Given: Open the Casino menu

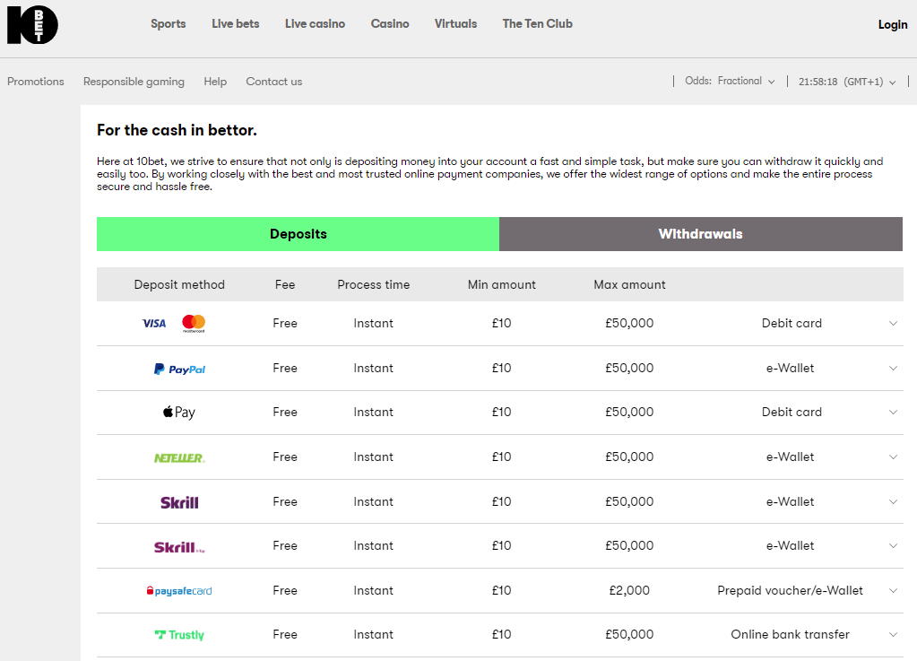Looking at the screenshot, I should click(390, 24).
